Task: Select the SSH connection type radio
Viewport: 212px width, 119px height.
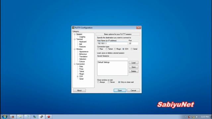Action: coord(123,49)
